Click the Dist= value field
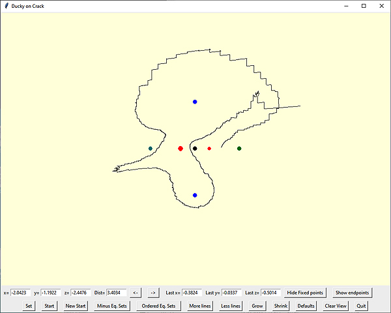This screenshot has width=391, height=313. click(x=117, y=293)
